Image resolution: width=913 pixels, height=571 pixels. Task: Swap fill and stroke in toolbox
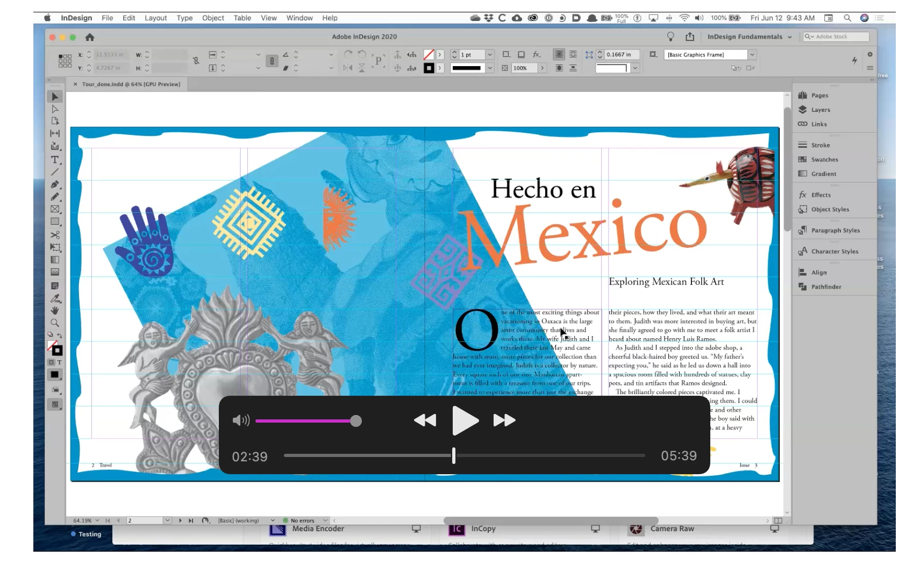pos(60,336)
